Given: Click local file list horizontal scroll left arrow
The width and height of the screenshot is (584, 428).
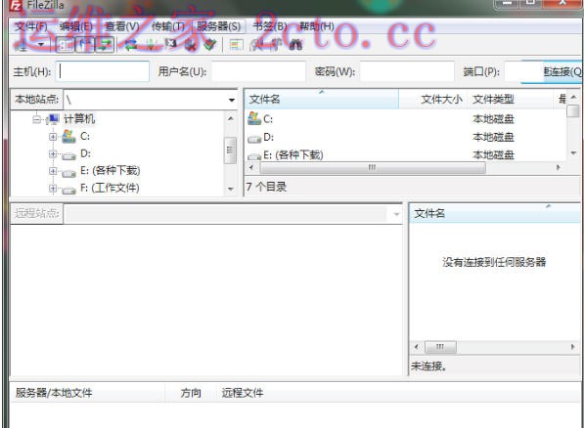Looking at the screenshot, I should [x=251, y=168].
